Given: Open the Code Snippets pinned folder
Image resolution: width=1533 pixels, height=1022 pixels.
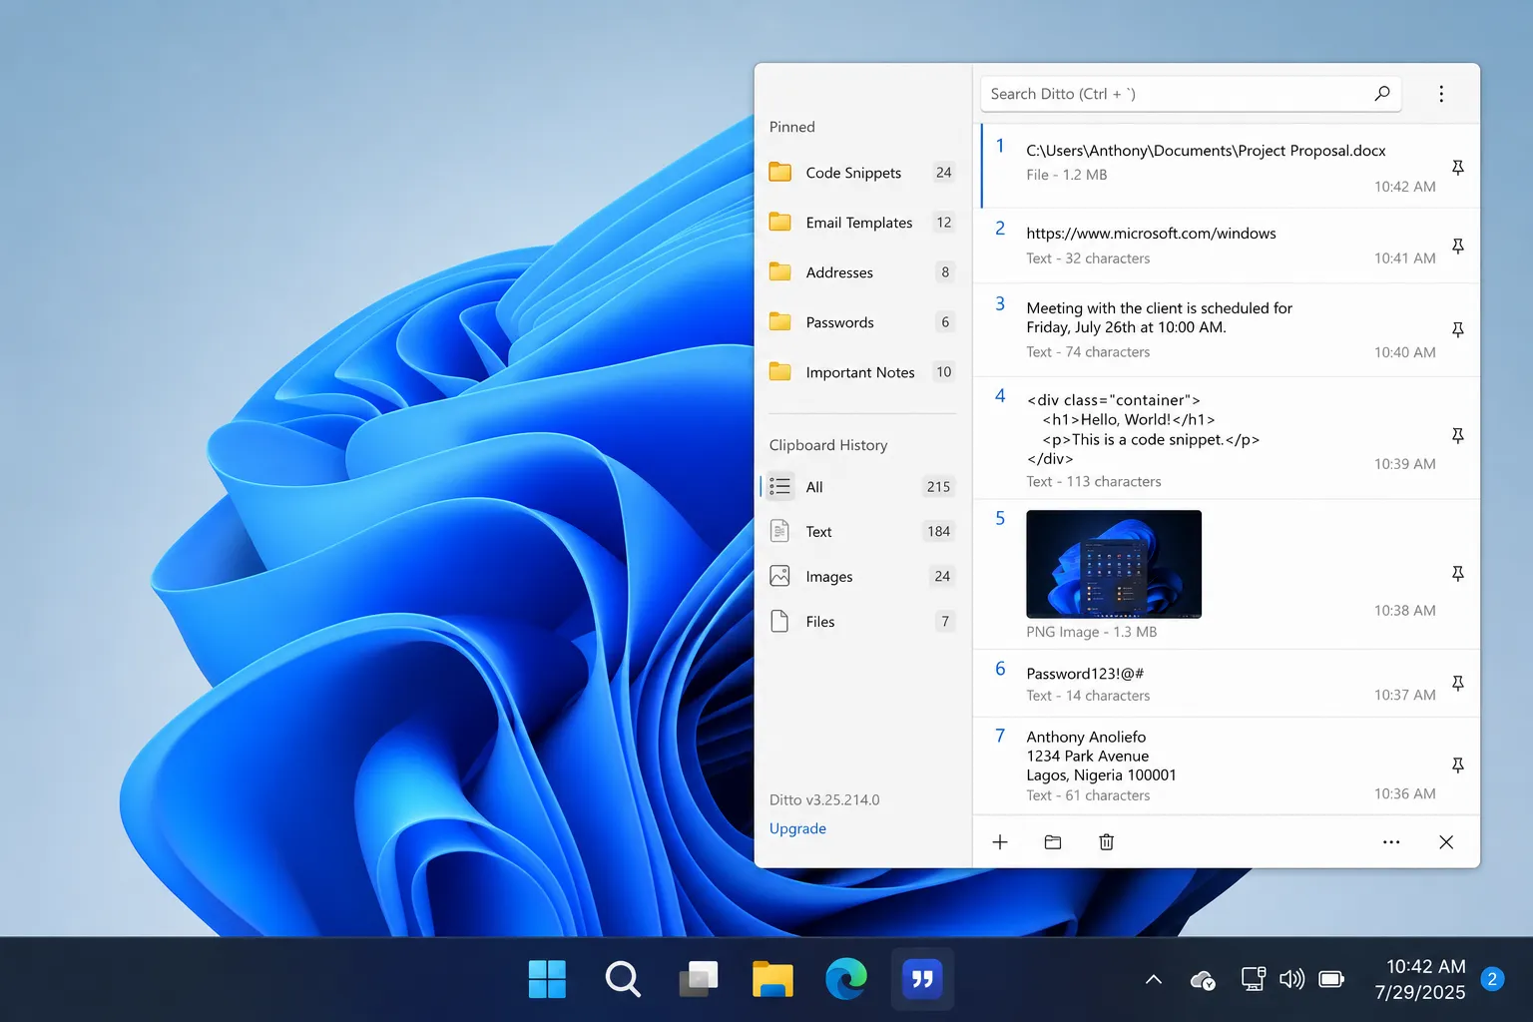Looking at the screenshot, I should [862, 173].
